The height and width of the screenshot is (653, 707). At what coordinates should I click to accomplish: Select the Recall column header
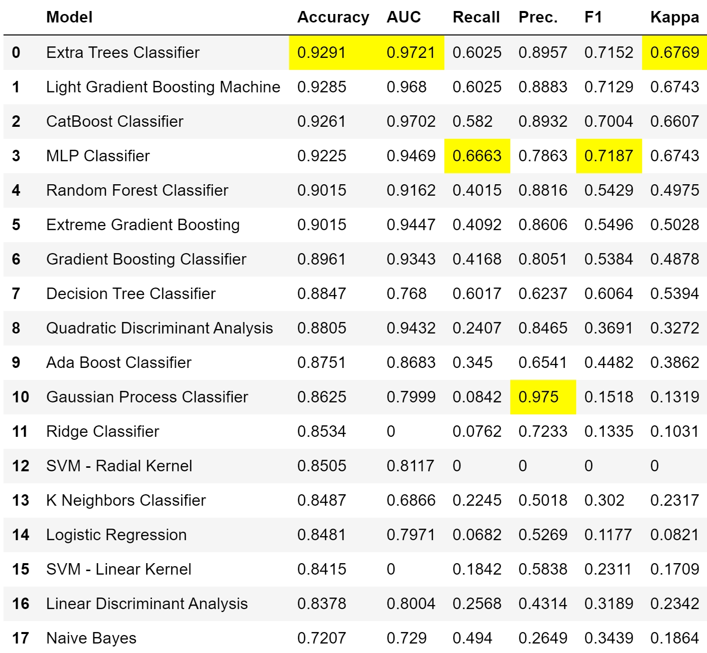click(x=476, y=17)
